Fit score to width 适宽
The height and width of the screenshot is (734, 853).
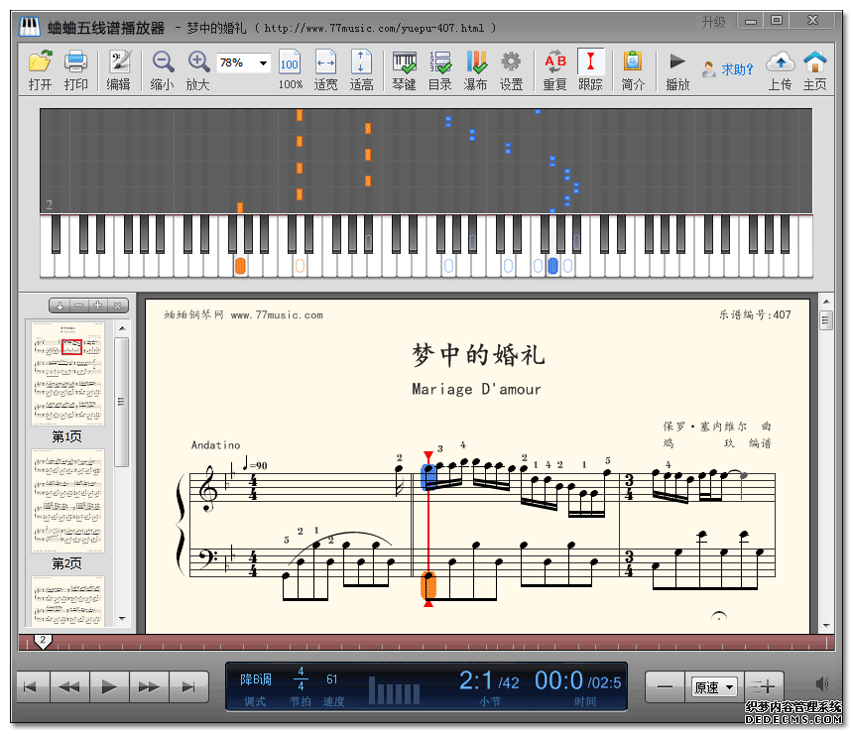pyautogui.click(x=325, y=69)
